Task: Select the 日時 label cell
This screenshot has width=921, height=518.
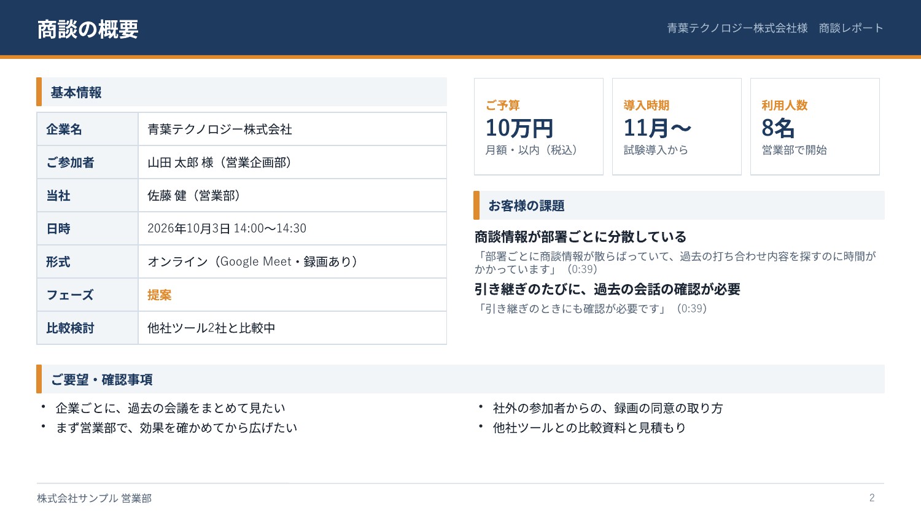Action: coord(88,229)
